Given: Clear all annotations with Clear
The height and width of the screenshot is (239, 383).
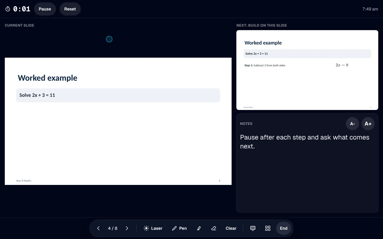Looking at the screenshot, I should point(231,228).
